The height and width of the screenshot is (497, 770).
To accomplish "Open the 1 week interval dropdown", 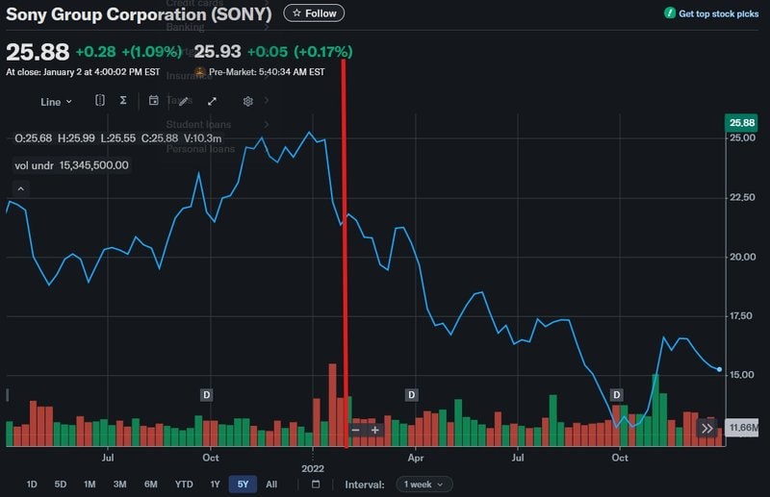I will coord(423,485).
